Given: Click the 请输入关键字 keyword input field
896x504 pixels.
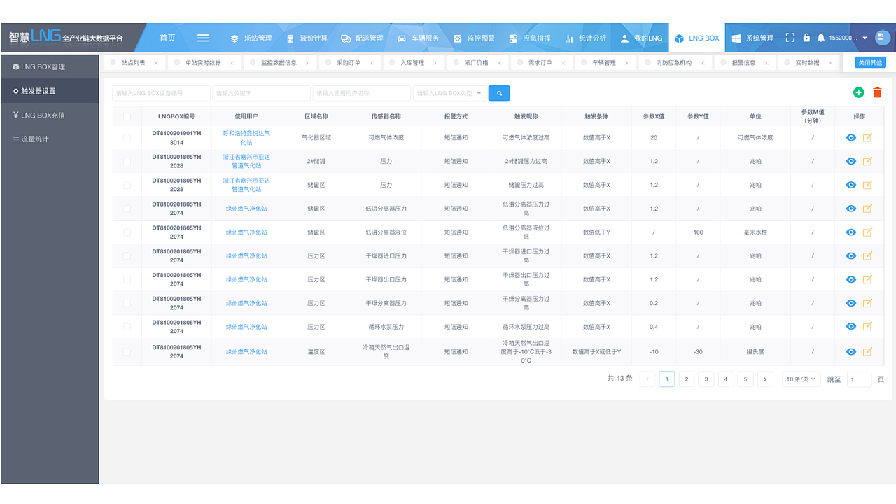Looking at the screenshot, I should (x=261, y=92).
